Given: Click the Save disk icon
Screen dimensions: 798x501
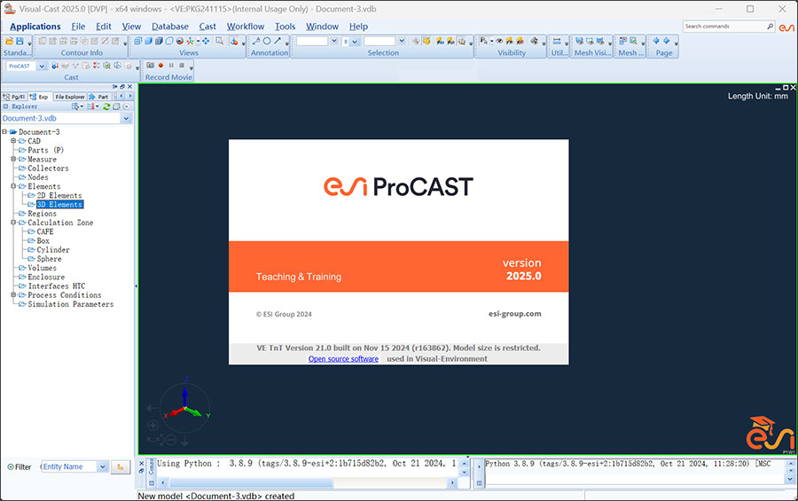Looking at the screenshot, I should click(20, 42).
